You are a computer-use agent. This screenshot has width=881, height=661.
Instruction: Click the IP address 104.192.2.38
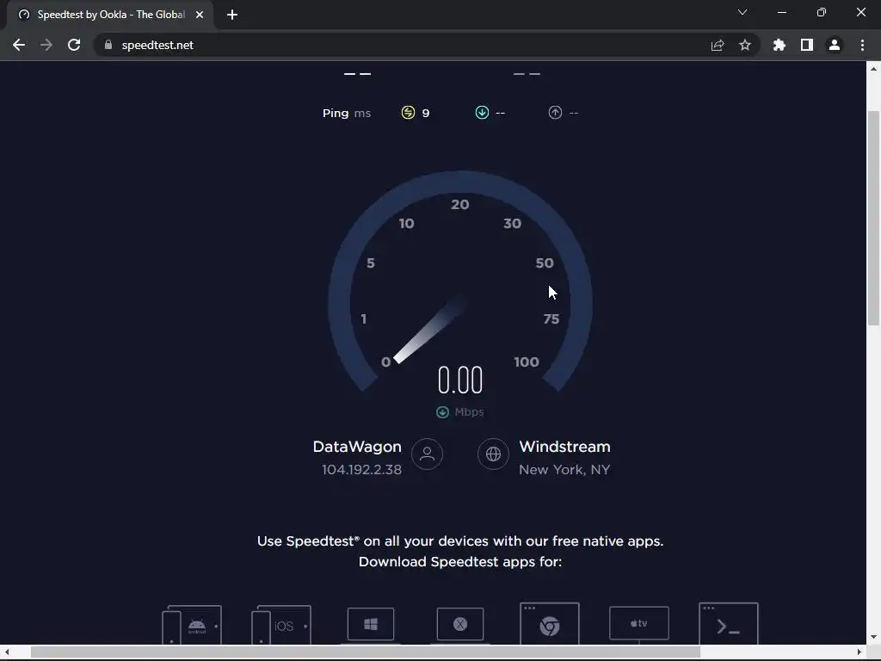pyautogui.click(x=362, y=470)
